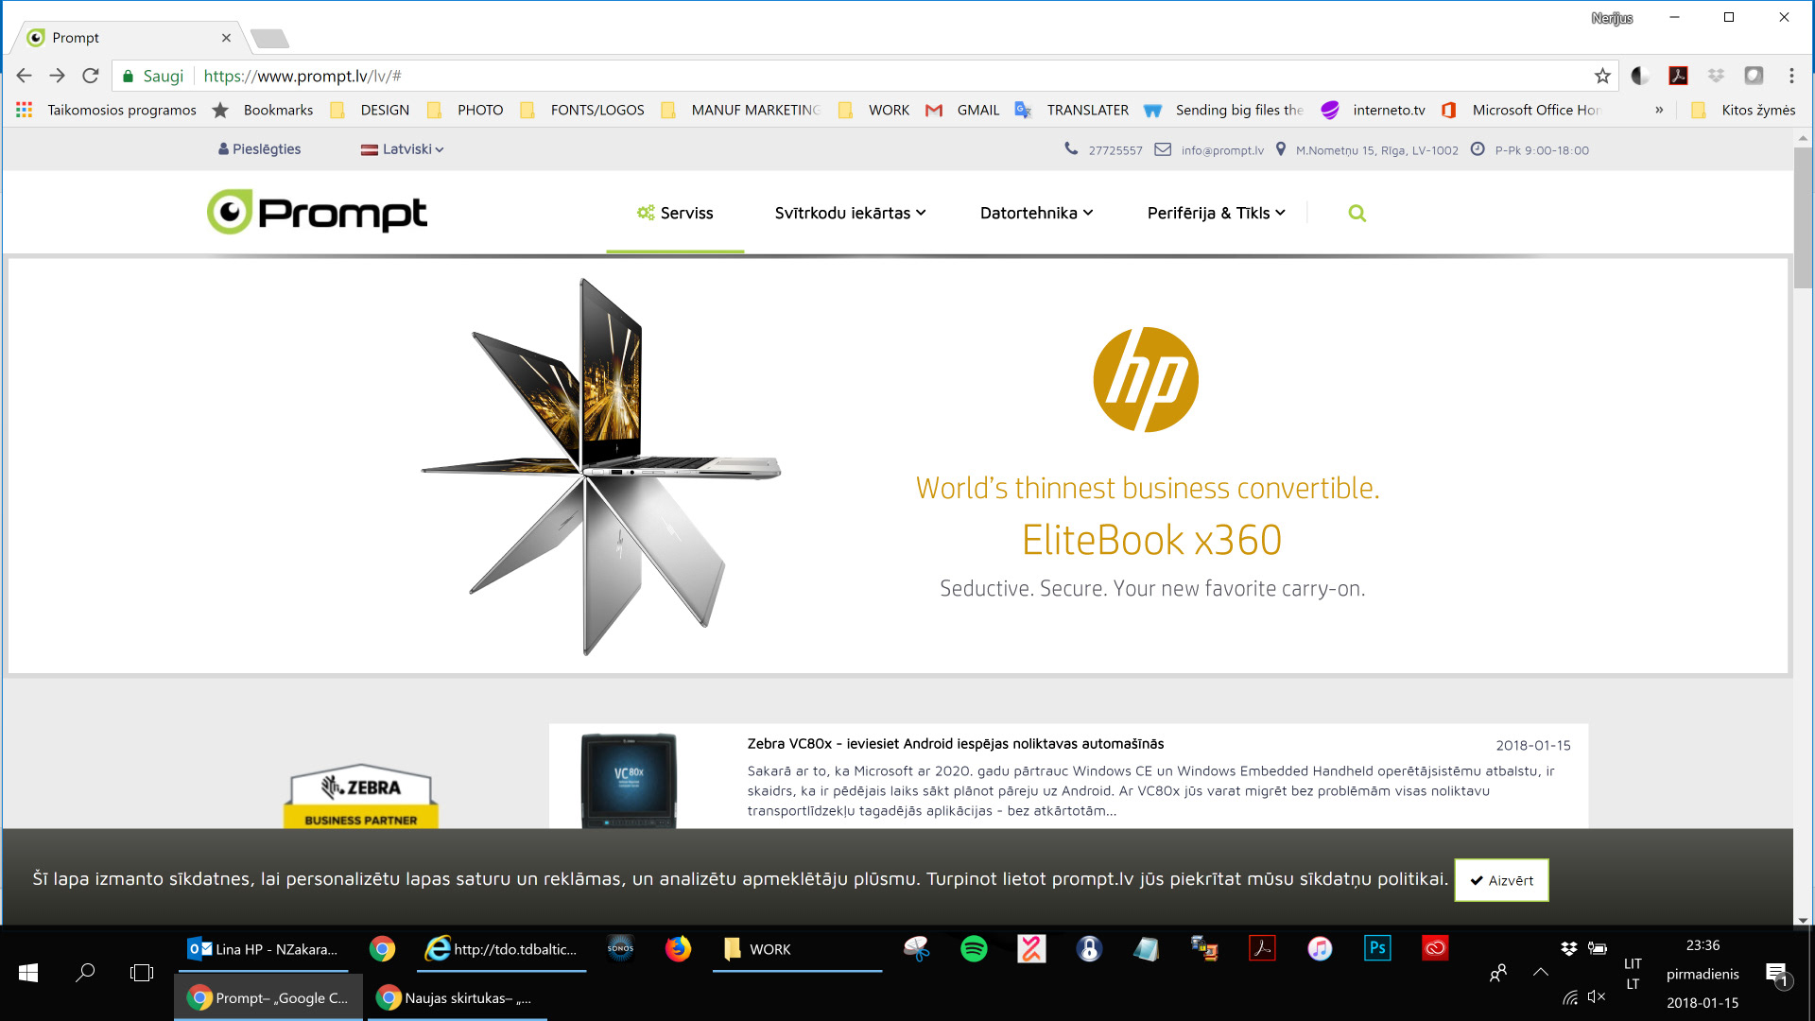Click Saugi secure site indicator
This screenshot has height=1021, width=1815.
click(x=154, y=76)
